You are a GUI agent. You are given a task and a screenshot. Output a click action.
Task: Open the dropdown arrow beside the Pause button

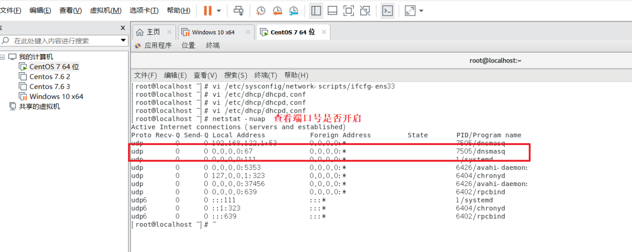pos(219,11)
